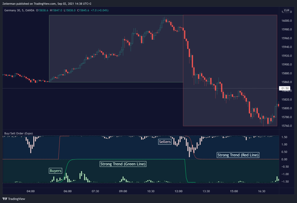Select the Strong Trend (Red Line) label
The width and height of the screenshot is (297, 203).
click(x=238, y=155)
